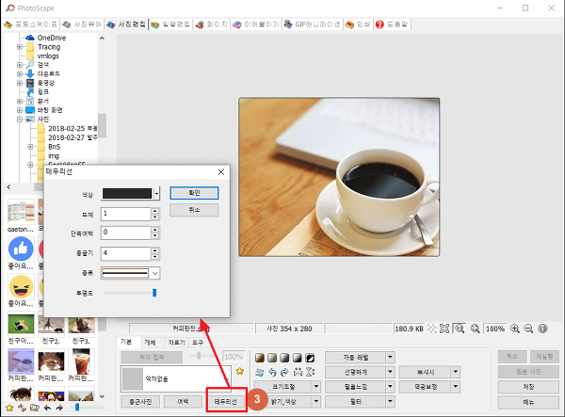Open the line type combo box
This screenshot has width=565, height=417.
coord(131,273)
